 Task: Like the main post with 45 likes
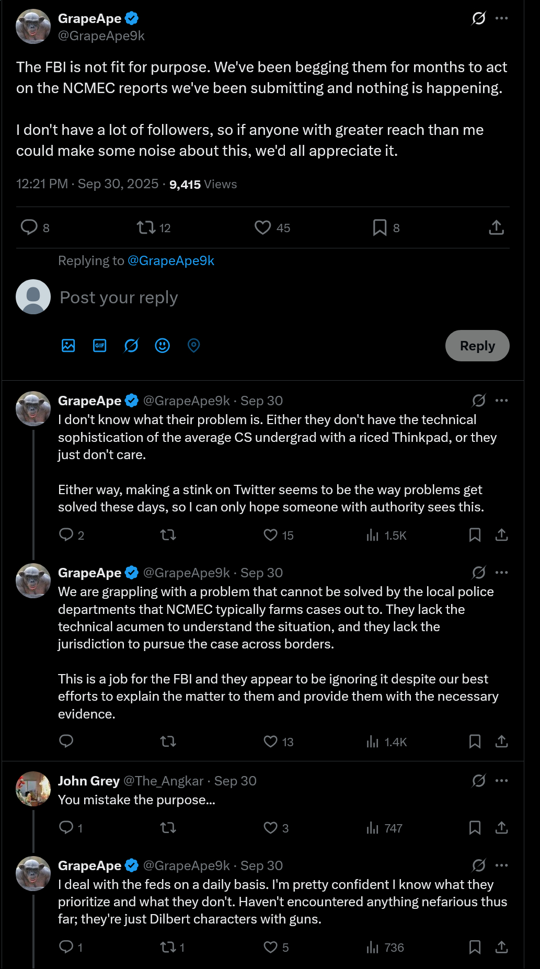(x=263, y=227)
